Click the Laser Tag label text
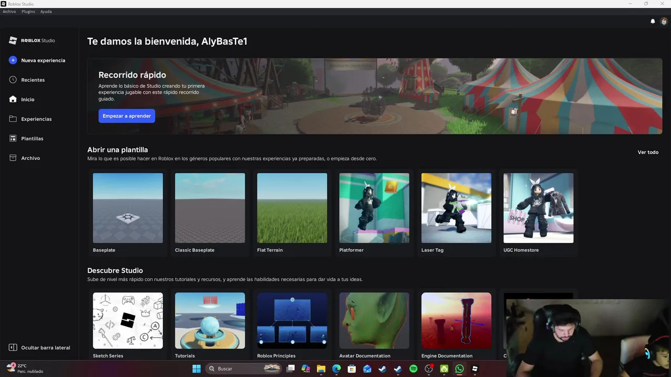 tap(432, 250)
